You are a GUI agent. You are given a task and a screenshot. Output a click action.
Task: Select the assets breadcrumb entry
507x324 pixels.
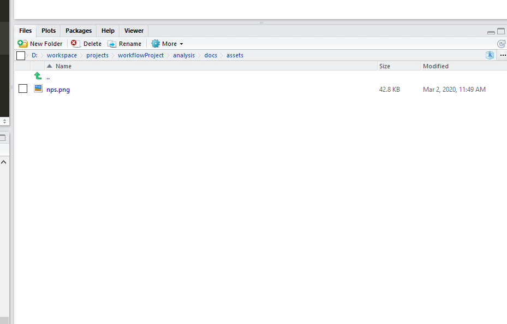235,55
